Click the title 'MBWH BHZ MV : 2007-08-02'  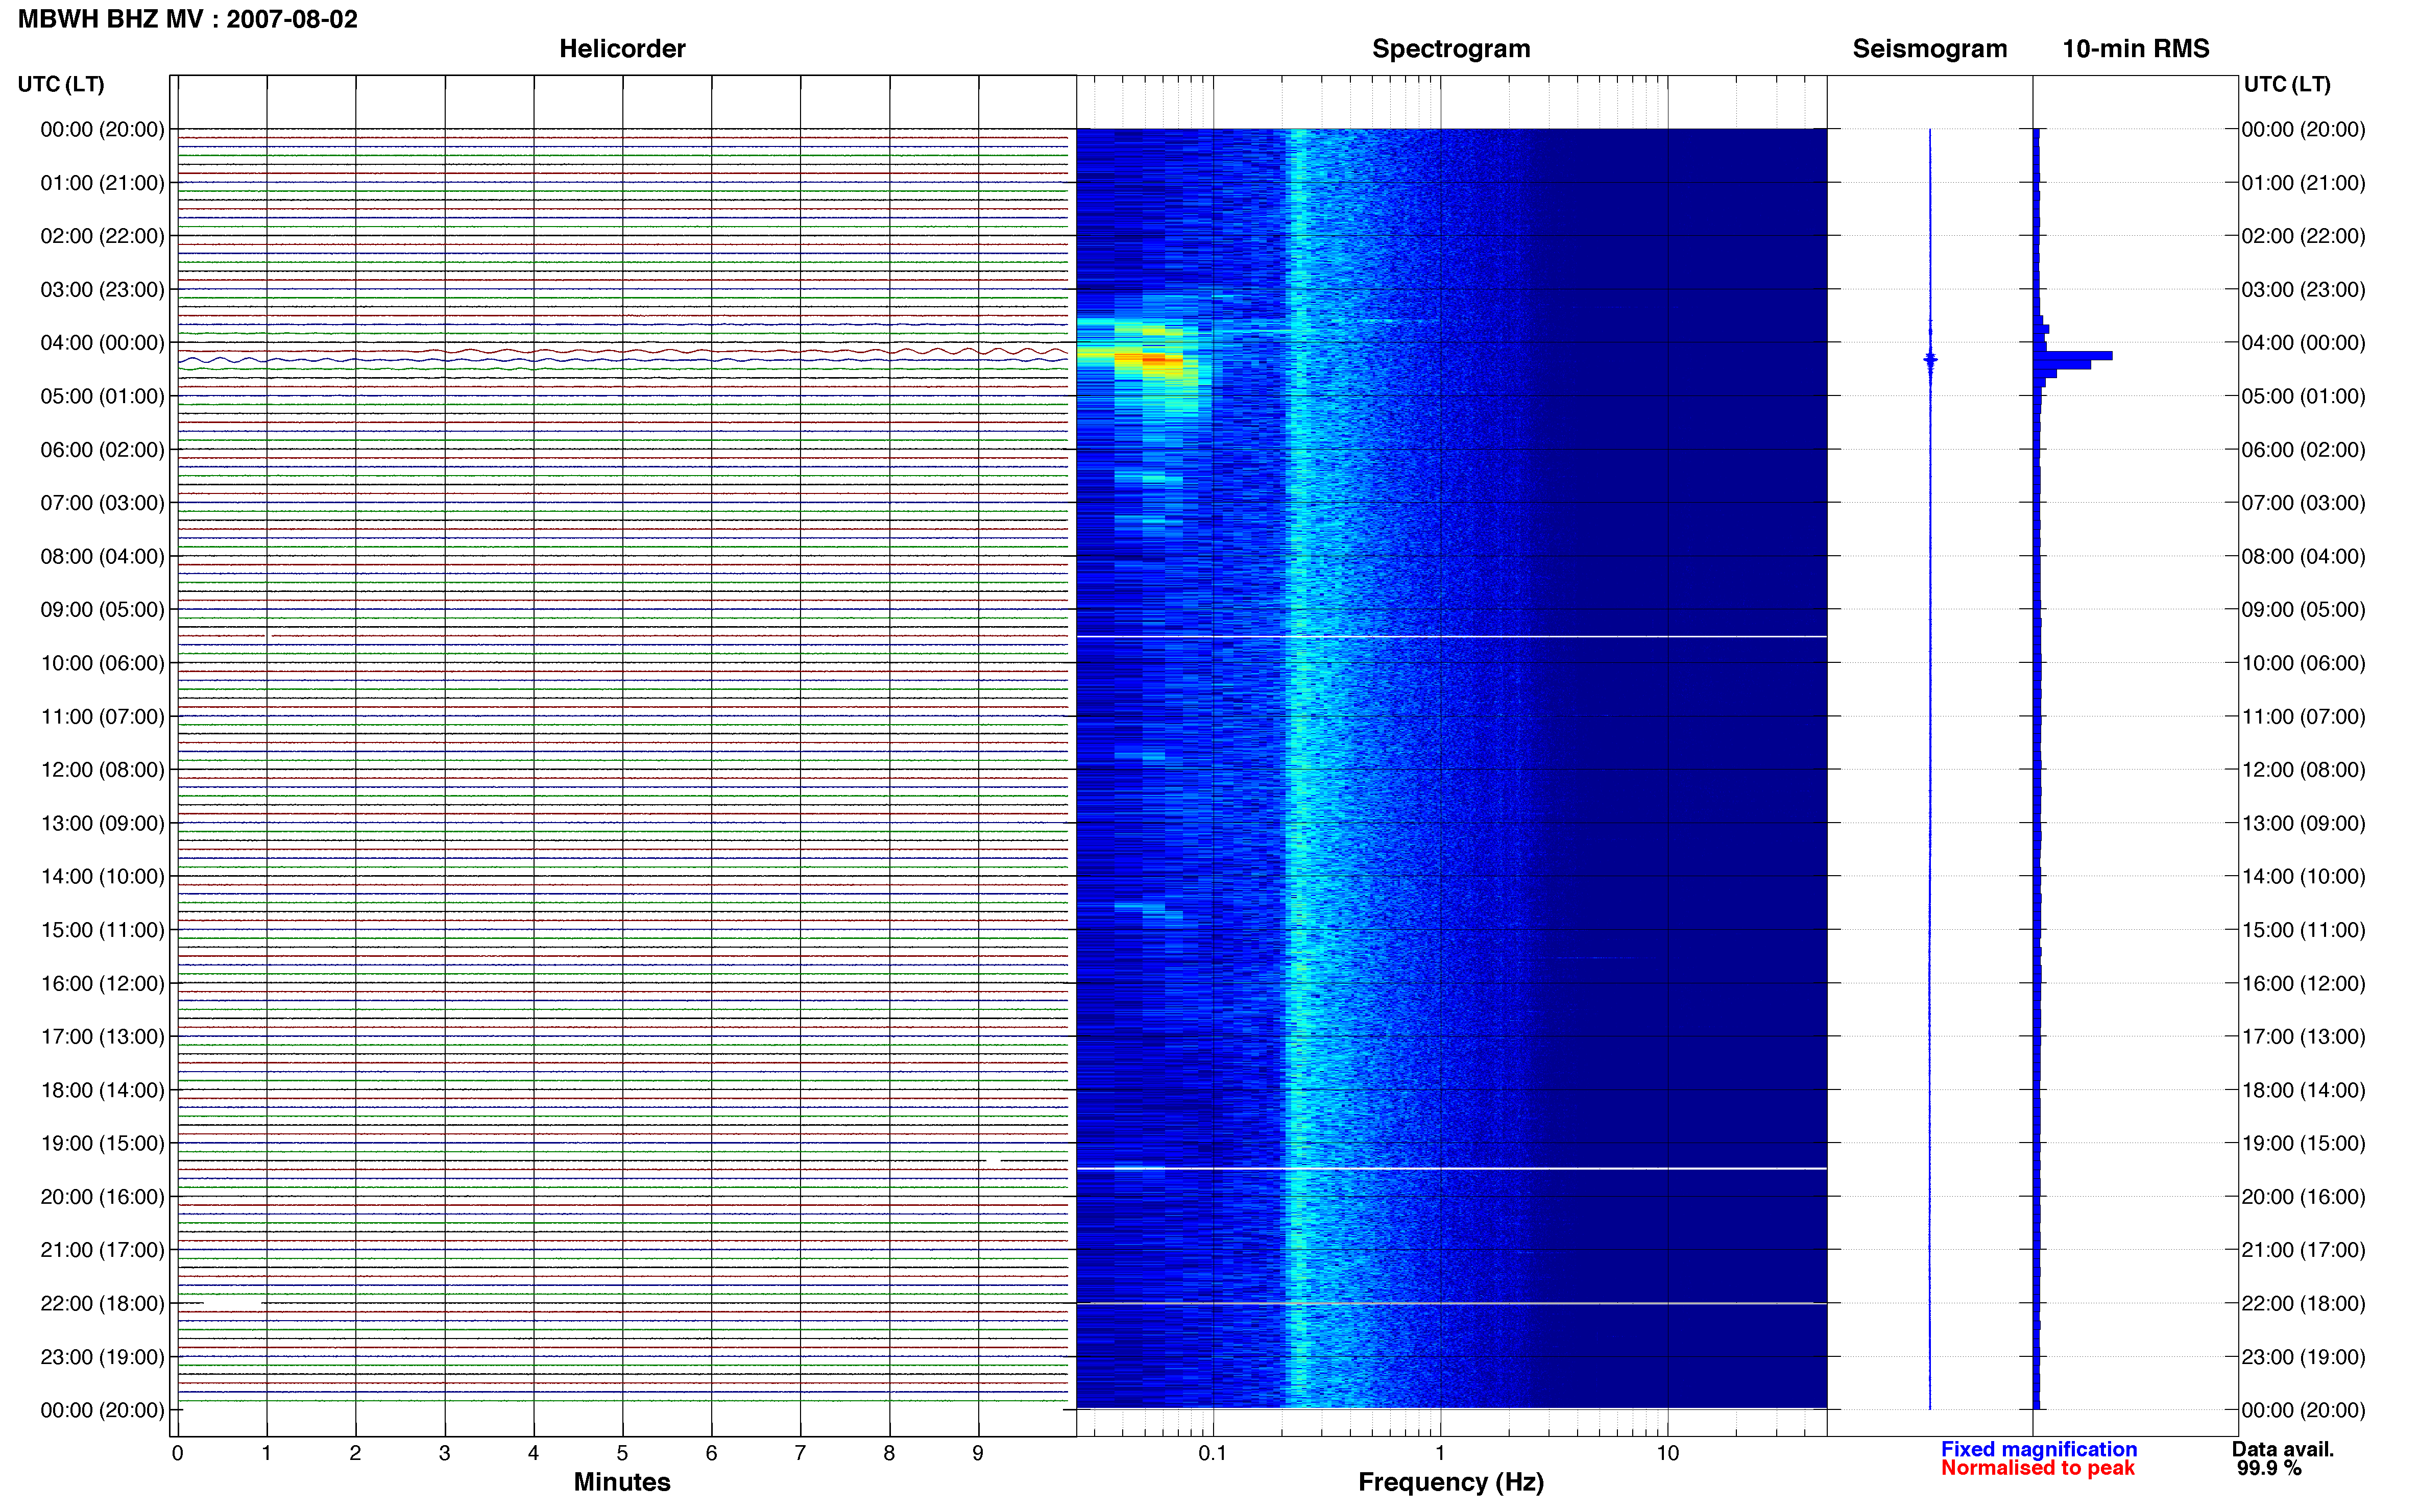[x=188, y=19]
